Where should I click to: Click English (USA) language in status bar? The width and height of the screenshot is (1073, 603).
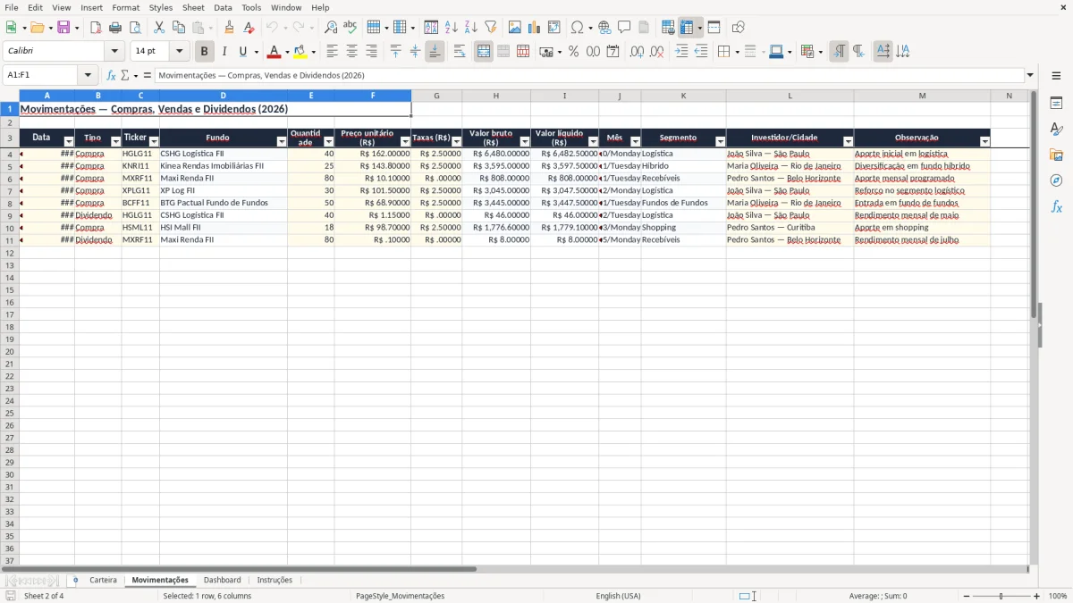click(618, 596)
